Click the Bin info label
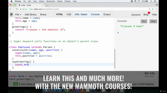Image resolution: width=167 pixels, height=93 pixels. [150, 73]
